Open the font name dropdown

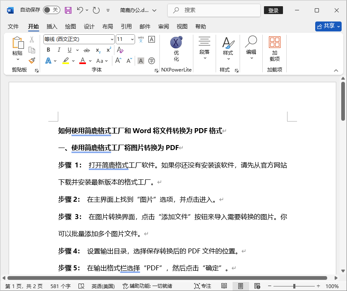click(x=112, y=39)
